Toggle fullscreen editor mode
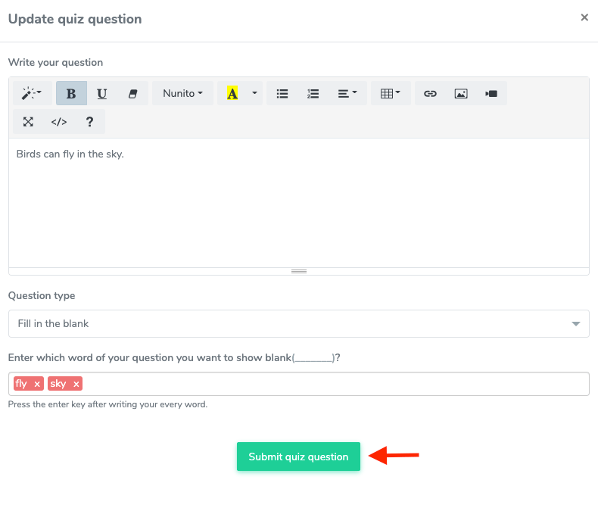 [28, 122]
